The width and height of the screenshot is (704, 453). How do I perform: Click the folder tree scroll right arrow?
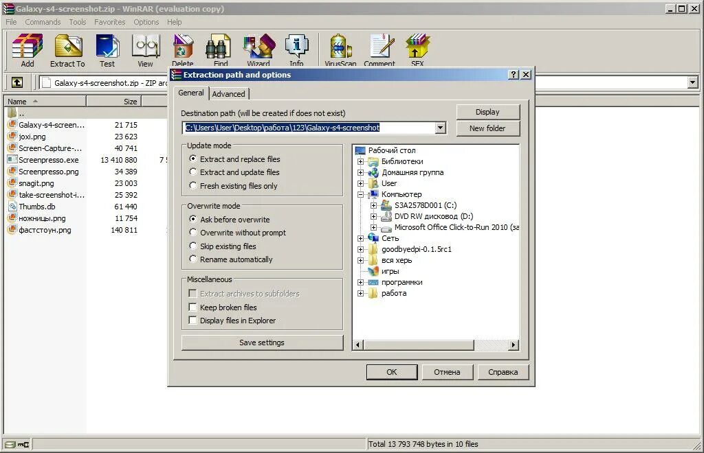click(514, 345)
